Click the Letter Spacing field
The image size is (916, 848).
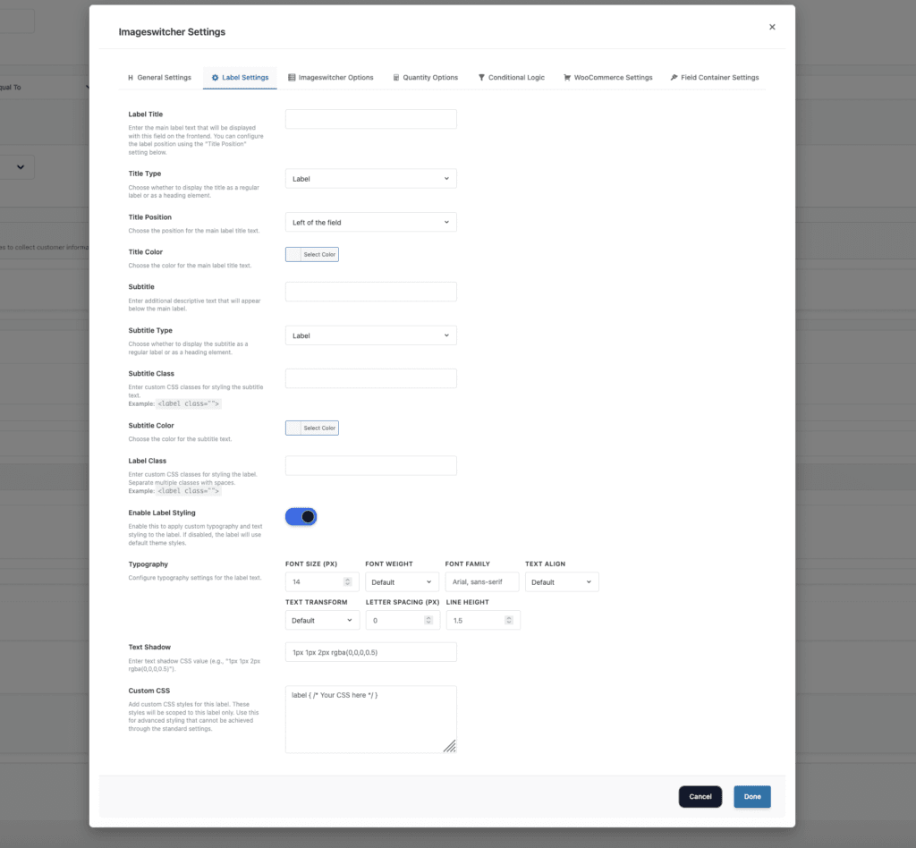point(403,620)
